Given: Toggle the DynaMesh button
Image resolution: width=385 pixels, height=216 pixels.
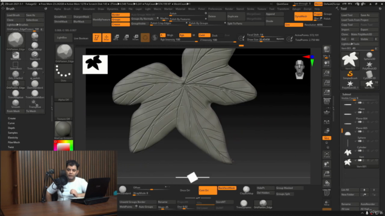Looking at the screenshot, I should tap(303, 16).
